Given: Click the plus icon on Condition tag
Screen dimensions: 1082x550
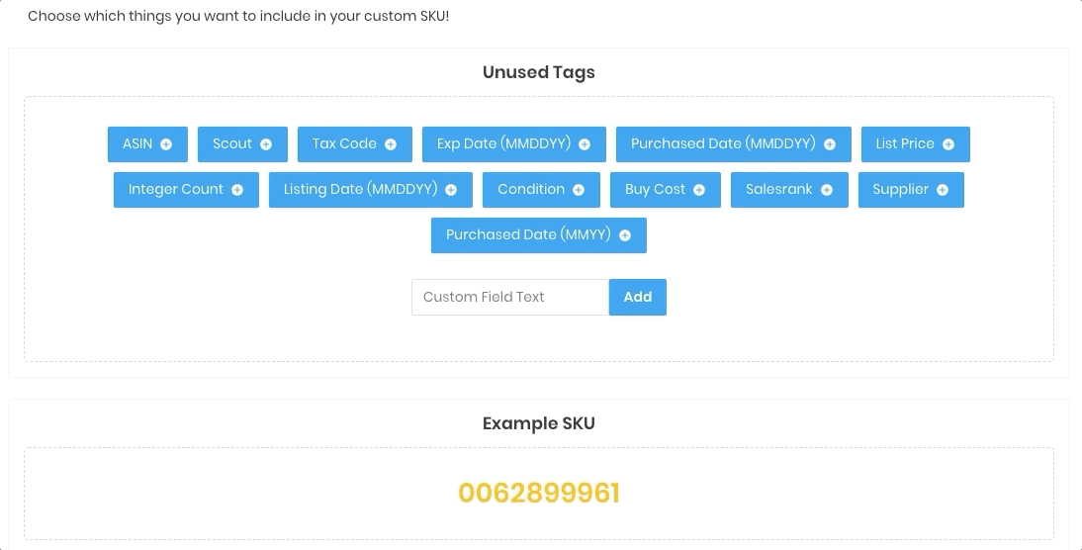Looking at the screenshot, I should click(579, 190).
